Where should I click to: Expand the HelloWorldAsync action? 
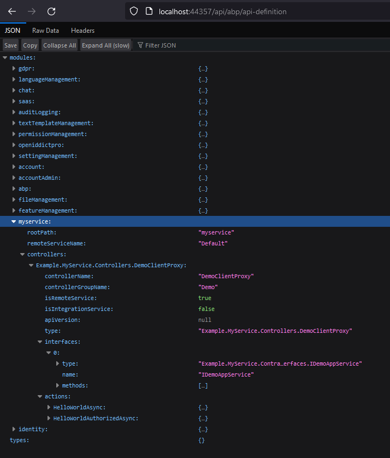click(49, 408)
